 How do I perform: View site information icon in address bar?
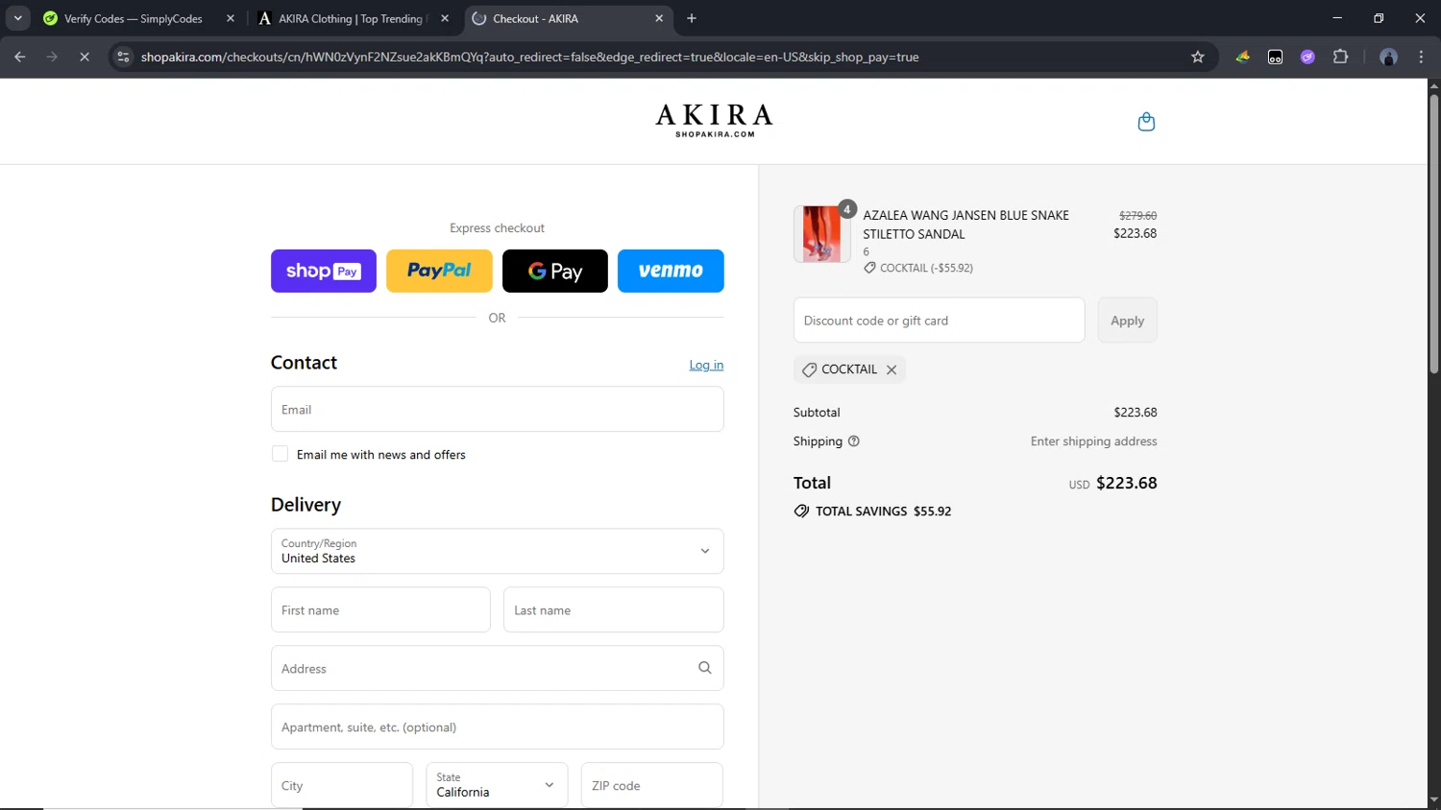pyautogui.click(x=123, y=57)
